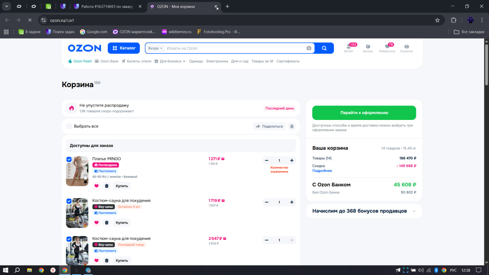Open the Избранное favorites icon
The image size is (489, 275).
[387, 48]
